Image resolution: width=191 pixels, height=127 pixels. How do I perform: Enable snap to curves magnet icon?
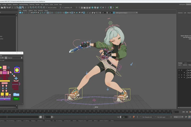click(33, 7)
